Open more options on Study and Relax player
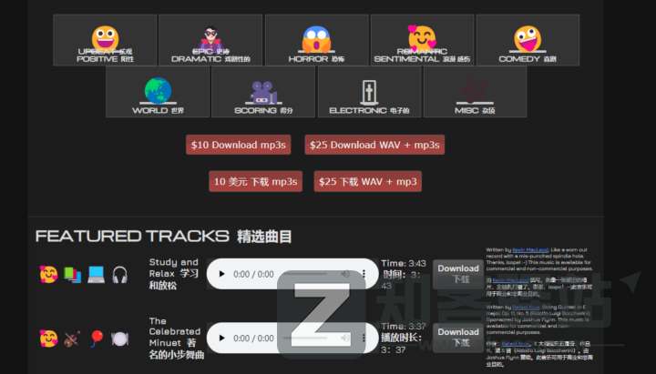 (364, 274)
